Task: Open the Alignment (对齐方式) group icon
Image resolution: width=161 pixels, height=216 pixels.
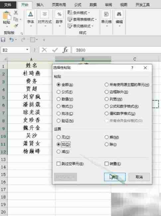Action: tap(44, 14)
